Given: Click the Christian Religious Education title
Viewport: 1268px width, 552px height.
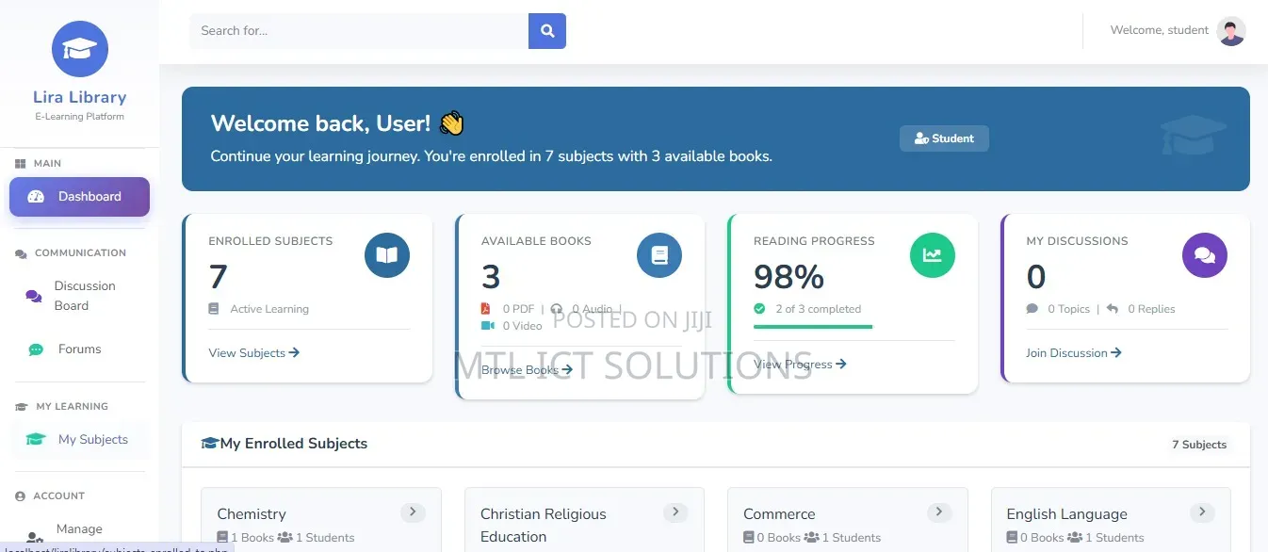Looking at the screenshot, I should point(544,526).
